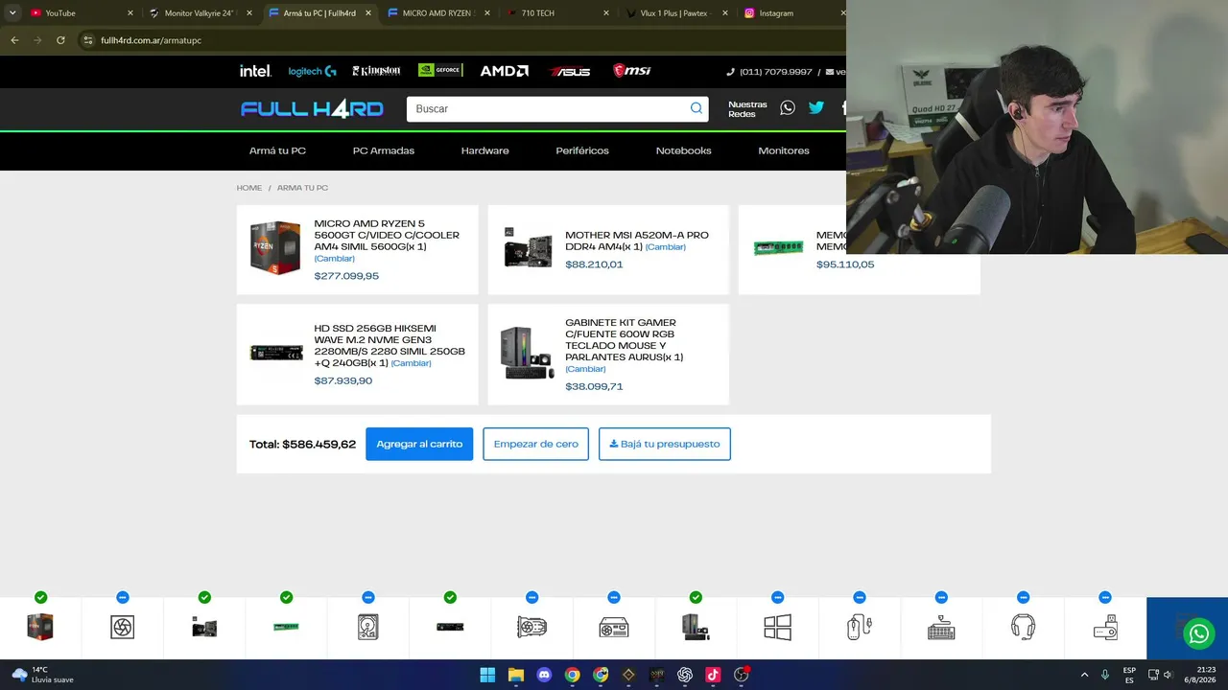This screenshot has width=1228, height=690.
Task: Click Cambiar link for Gabinete Kit Gamer
Action: (x=585, y=369)
